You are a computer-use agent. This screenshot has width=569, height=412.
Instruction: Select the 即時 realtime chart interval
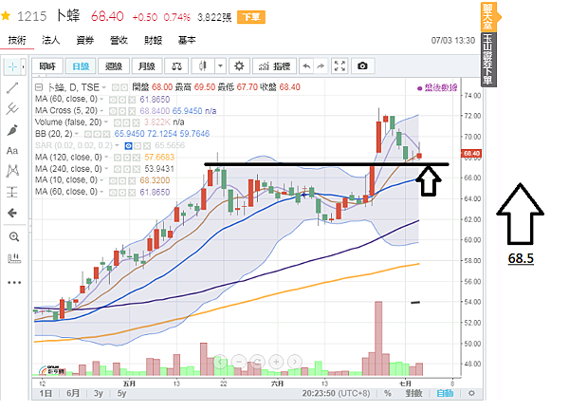tap(47, 66)
